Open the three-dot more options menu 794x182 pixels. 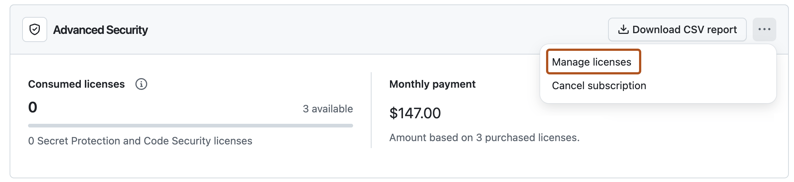coord(764,29)
